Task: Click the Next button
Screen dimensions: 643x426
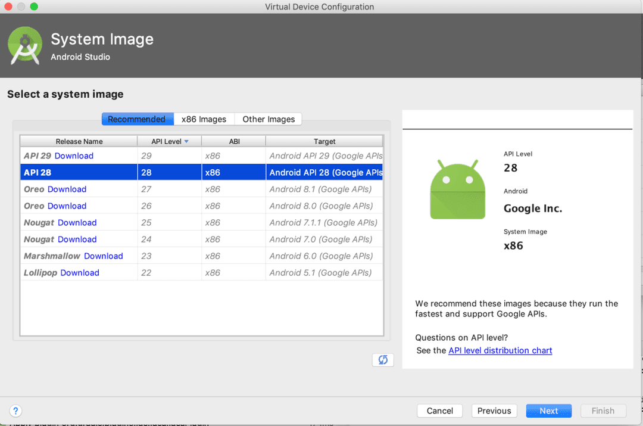Action: click(x=549, y=411)
